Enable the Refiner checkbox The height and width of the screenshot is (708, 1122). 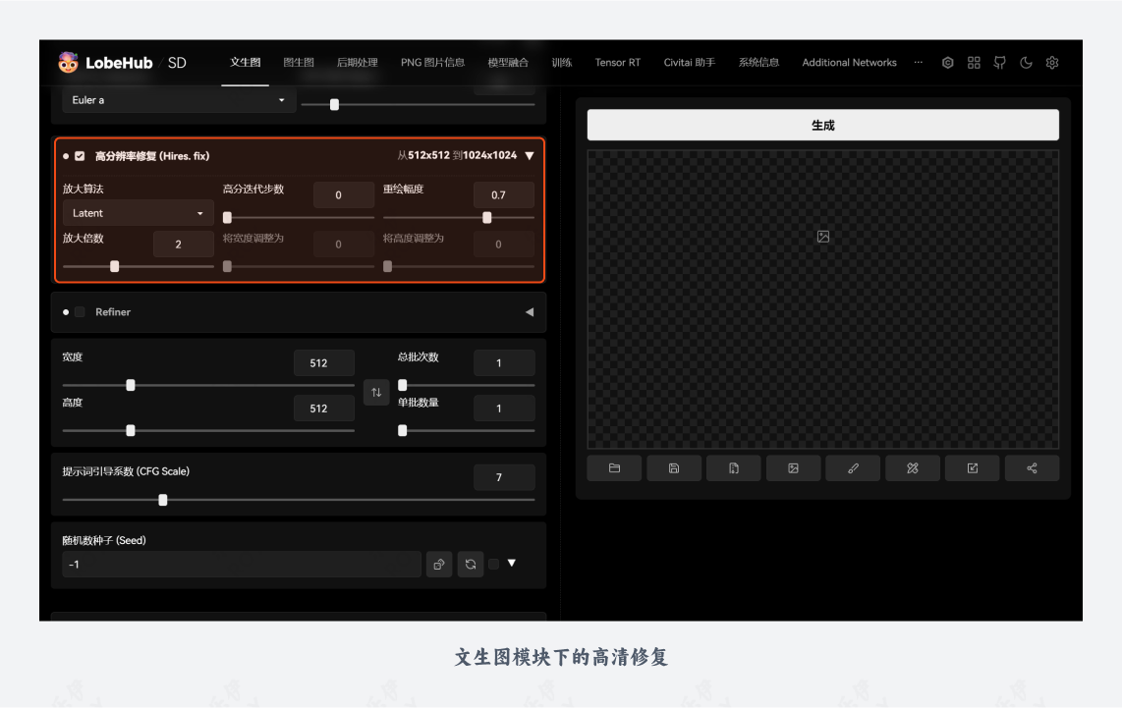pyautogui.click(x=81, y=312)
